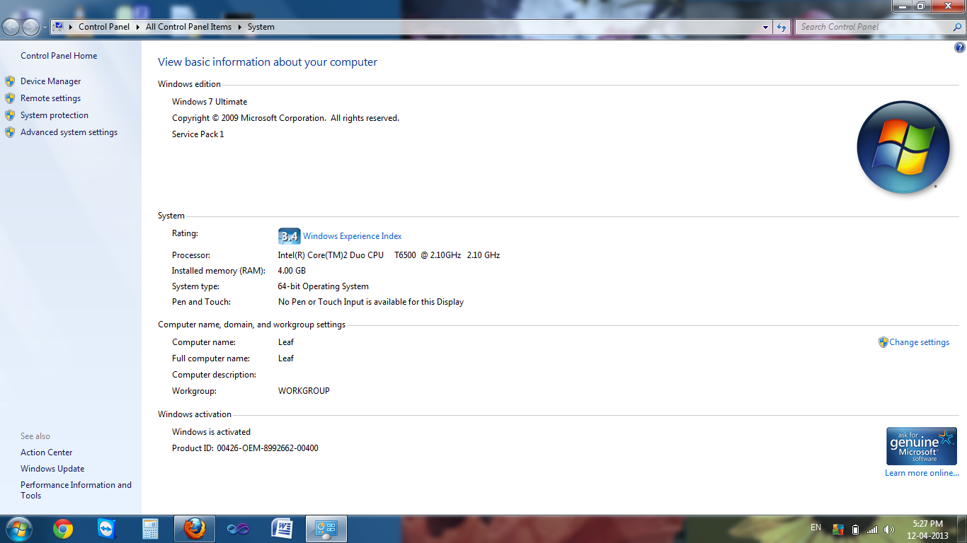
Task: Open Calculator from the taskbar
Action: 149,529
